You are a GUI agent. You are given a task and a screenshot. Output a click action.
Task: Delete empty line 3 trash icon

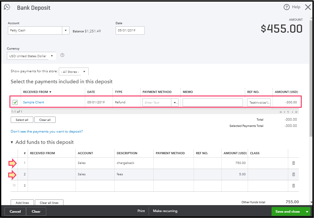pyautogui.click(x=294, y=186)
